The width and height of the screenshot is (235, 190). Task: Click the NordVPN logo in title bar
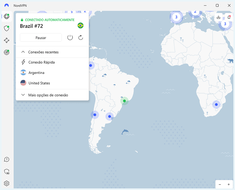(x=7, y=5)
